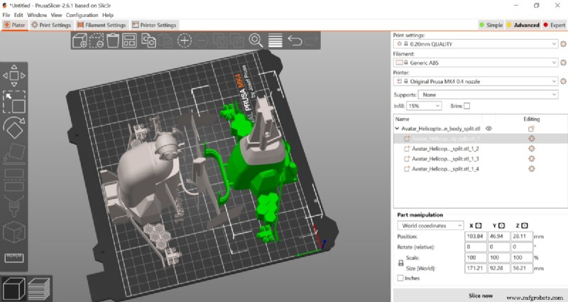Viewport: 568px width, 302px height.
Task: Switch to the Plater tab
Action: pos(14,25)
